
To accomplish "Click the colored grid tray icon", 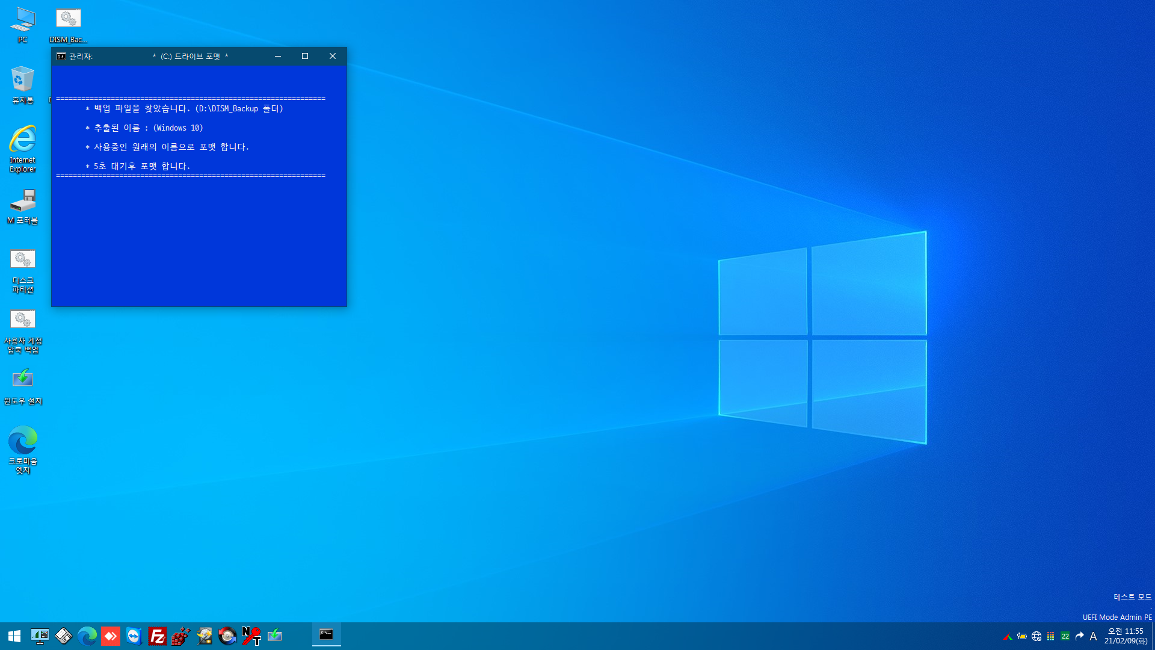I will click(1051, 636).
